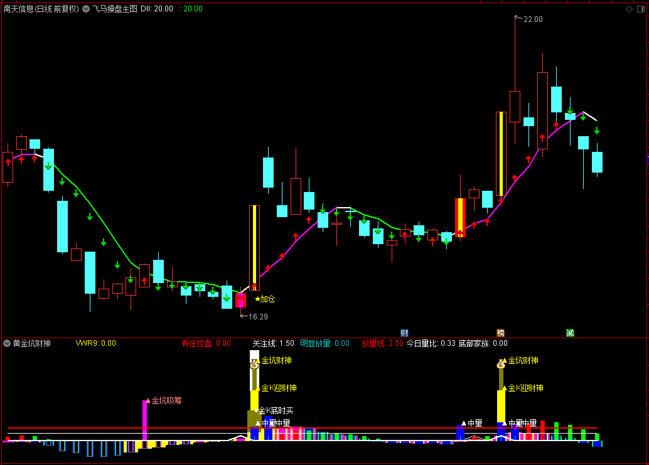Click the 黄金坑财神 indicator name

32,343
